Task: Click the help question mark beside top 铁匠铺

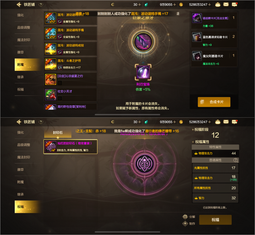Action: (41, 5)
